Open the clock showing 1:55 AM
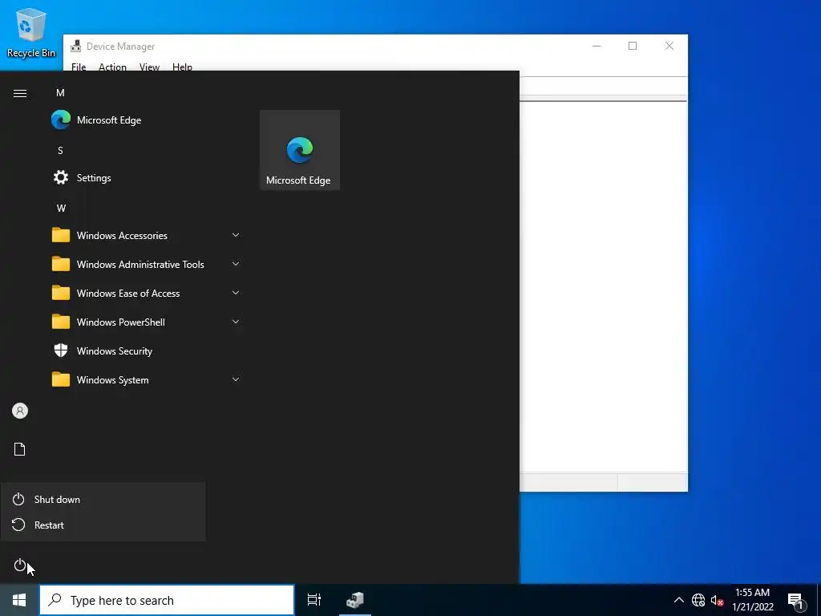 (x=752, y=600)
